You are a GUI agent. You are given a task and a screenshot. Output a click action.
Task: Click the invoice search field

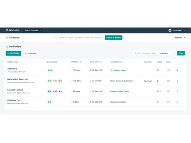[x=79, y=38]
